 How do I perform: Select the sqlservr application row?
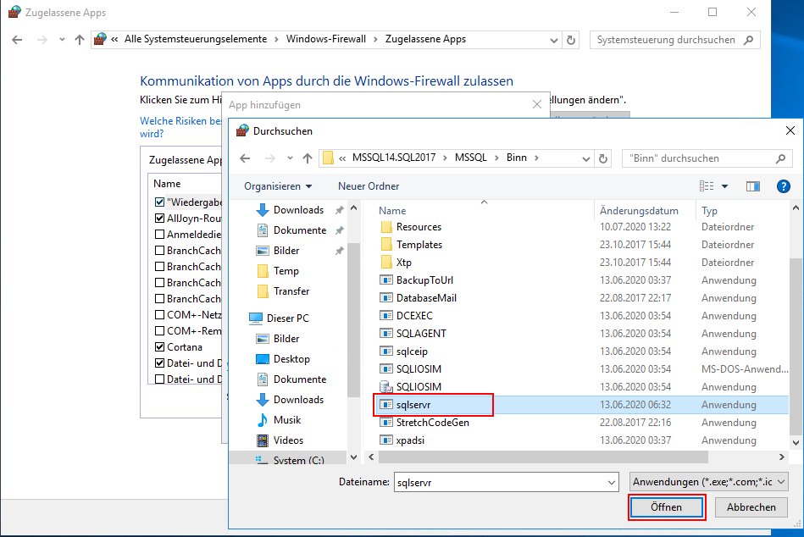click(x=581, y=405)
